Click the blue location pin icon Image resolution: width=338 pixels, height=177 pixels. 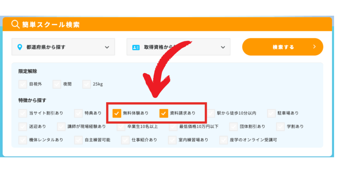tap(19, 47)
